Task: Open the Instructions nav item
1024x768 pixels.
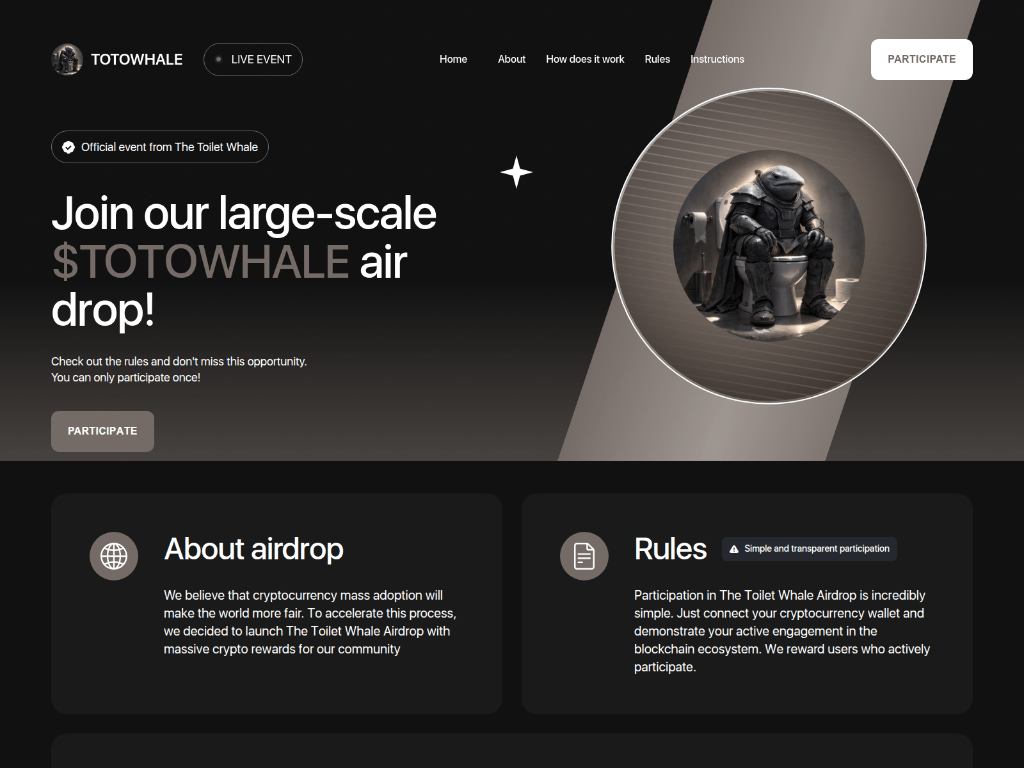Action: (x=717, y=59)
